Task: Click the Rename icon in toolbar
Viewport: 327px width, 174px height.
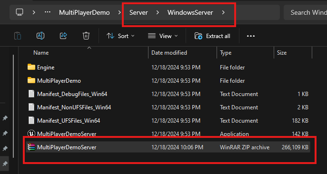Action: point(40,36)
